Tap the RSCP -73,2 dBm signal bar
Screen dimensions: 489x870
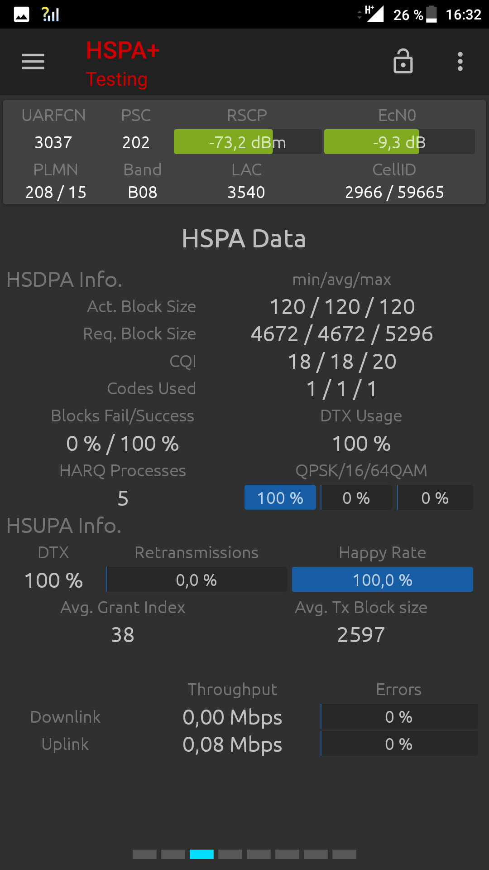point(248,142)
